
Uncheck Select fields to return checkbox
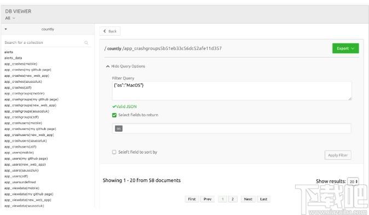pos(114,115)
